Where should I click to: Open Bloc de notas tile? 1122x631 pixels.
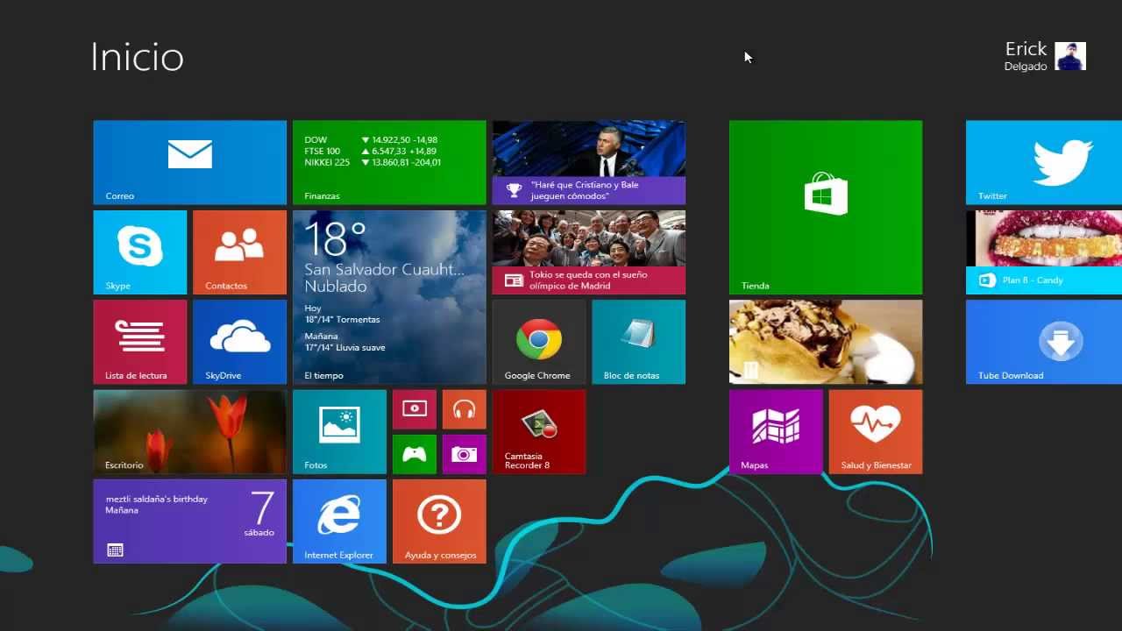point(638,342)
